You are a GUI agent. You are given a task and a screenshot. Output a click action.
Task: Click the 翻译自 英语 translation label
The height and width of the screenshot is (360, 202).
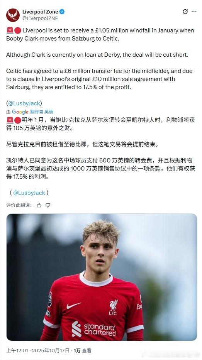pyautogui.click(x=42, y=112)
